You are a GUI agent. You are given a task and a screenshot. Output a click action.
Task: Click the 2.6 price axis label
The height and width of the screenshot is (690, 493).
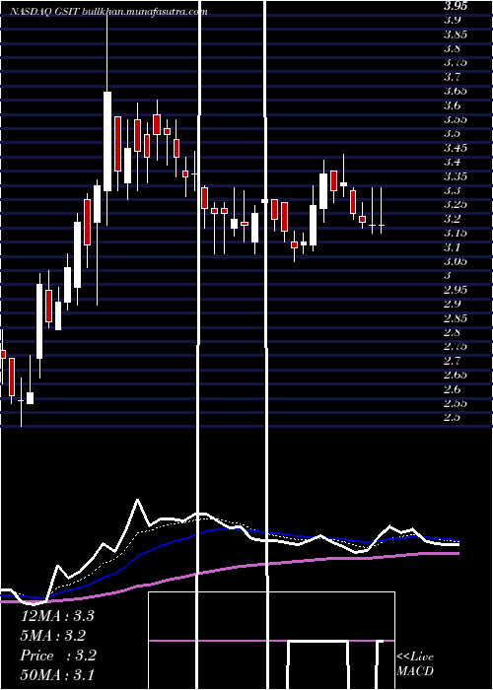click(453, 388)
